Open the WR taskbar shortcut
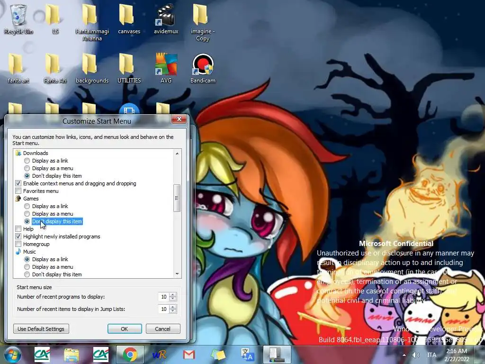Screen dimensions: 485x364 pyautogui.click(x=159, y=355)
